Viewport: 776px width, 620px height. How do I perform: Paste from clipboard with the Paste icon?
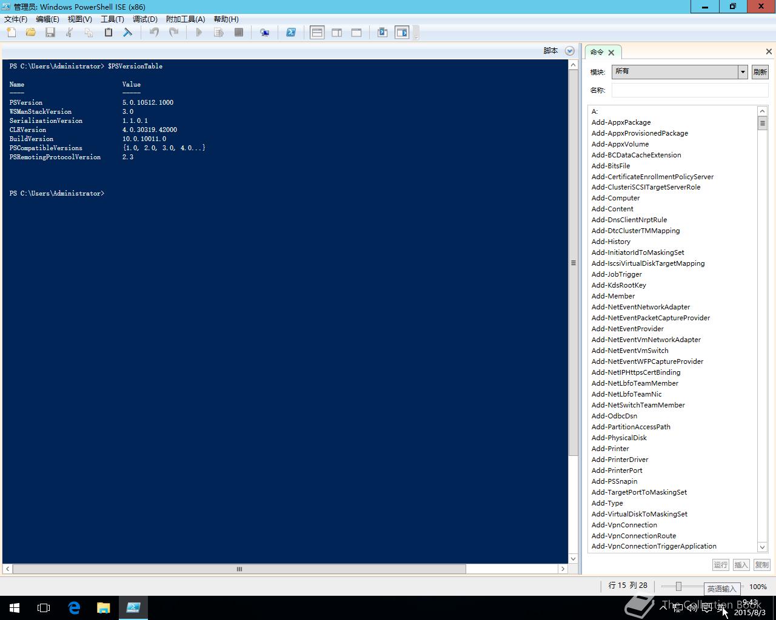109,33
